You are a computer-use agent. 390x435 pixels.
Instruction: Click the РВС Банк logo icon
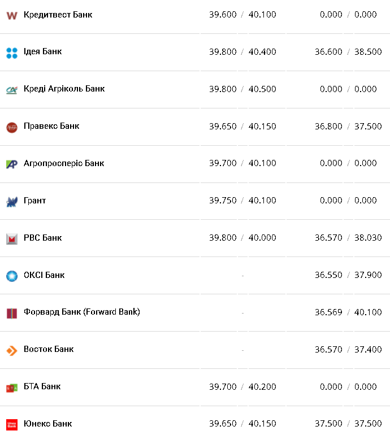click(x=12, y=238)
